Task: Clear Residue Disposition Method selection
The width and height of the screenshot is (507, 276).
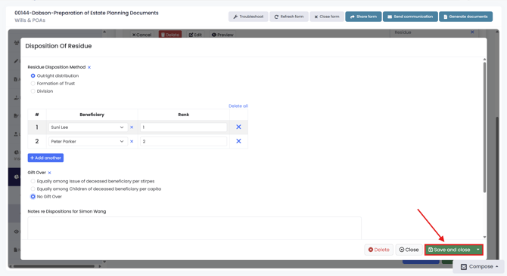Action: 89,67
